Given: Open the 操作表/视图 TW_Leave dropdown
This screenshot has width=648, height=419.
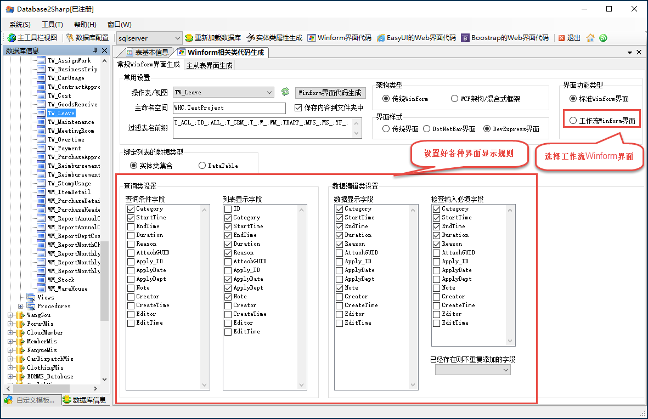Looking at the screenshot, I should [269, 93].
